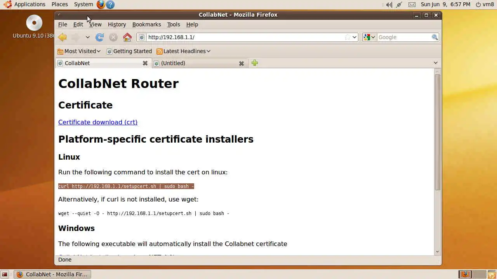Click the CollabNet Router heading
The image size is (497, 279).
(x=118, y=83)
